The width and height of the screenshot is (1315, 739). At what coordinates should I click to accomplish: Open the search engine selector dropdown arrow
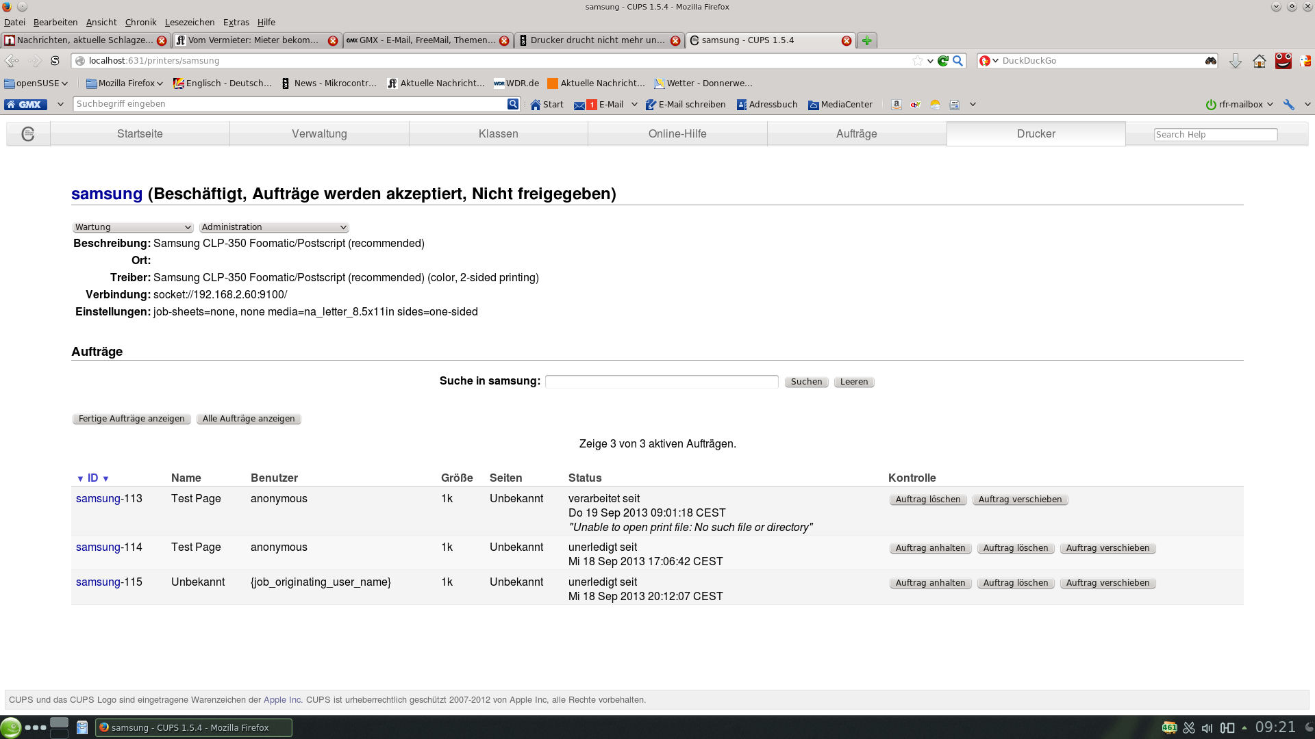[x=995, y=61]
